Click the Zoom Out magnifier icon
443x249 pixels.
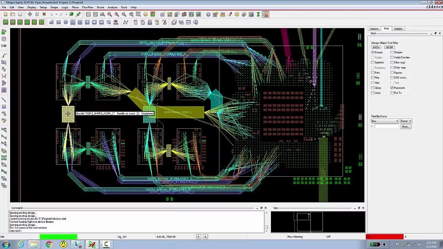[x=124, y=14]
